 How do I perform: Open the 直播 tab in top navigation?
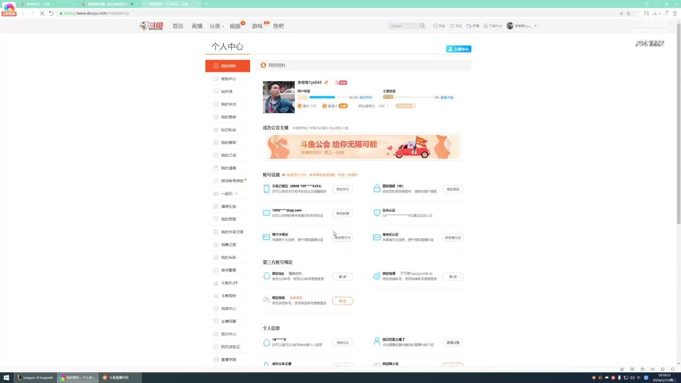point(197,26)
